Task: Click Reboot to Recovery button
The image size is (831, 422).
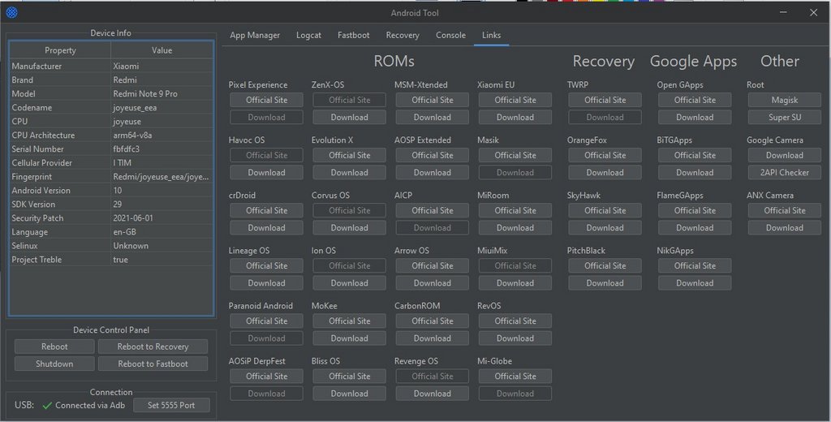Action: click(153, 347)
